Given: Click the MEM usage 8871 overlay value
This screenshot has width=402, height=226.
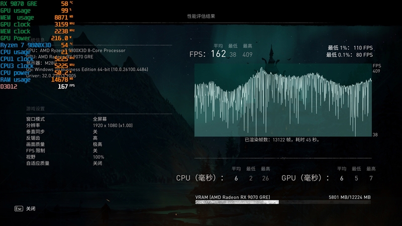Looking at the screenshot, I should [61, 18].
